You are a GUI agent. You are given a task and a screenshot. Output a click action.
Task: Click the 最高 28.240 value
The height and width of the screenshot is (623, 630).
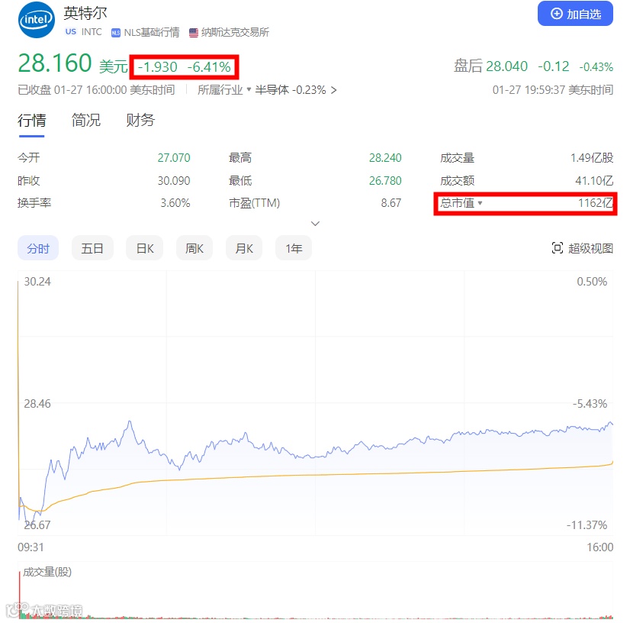coord(385,158)
